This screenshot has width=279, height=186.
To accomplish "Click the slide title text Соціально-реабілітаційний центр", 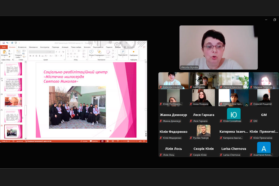I will click(75, 72).
